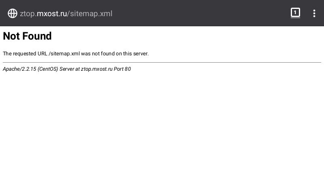Click the word Found in the heading
Screen dimensions: 324x194
[x=36, y=36]
